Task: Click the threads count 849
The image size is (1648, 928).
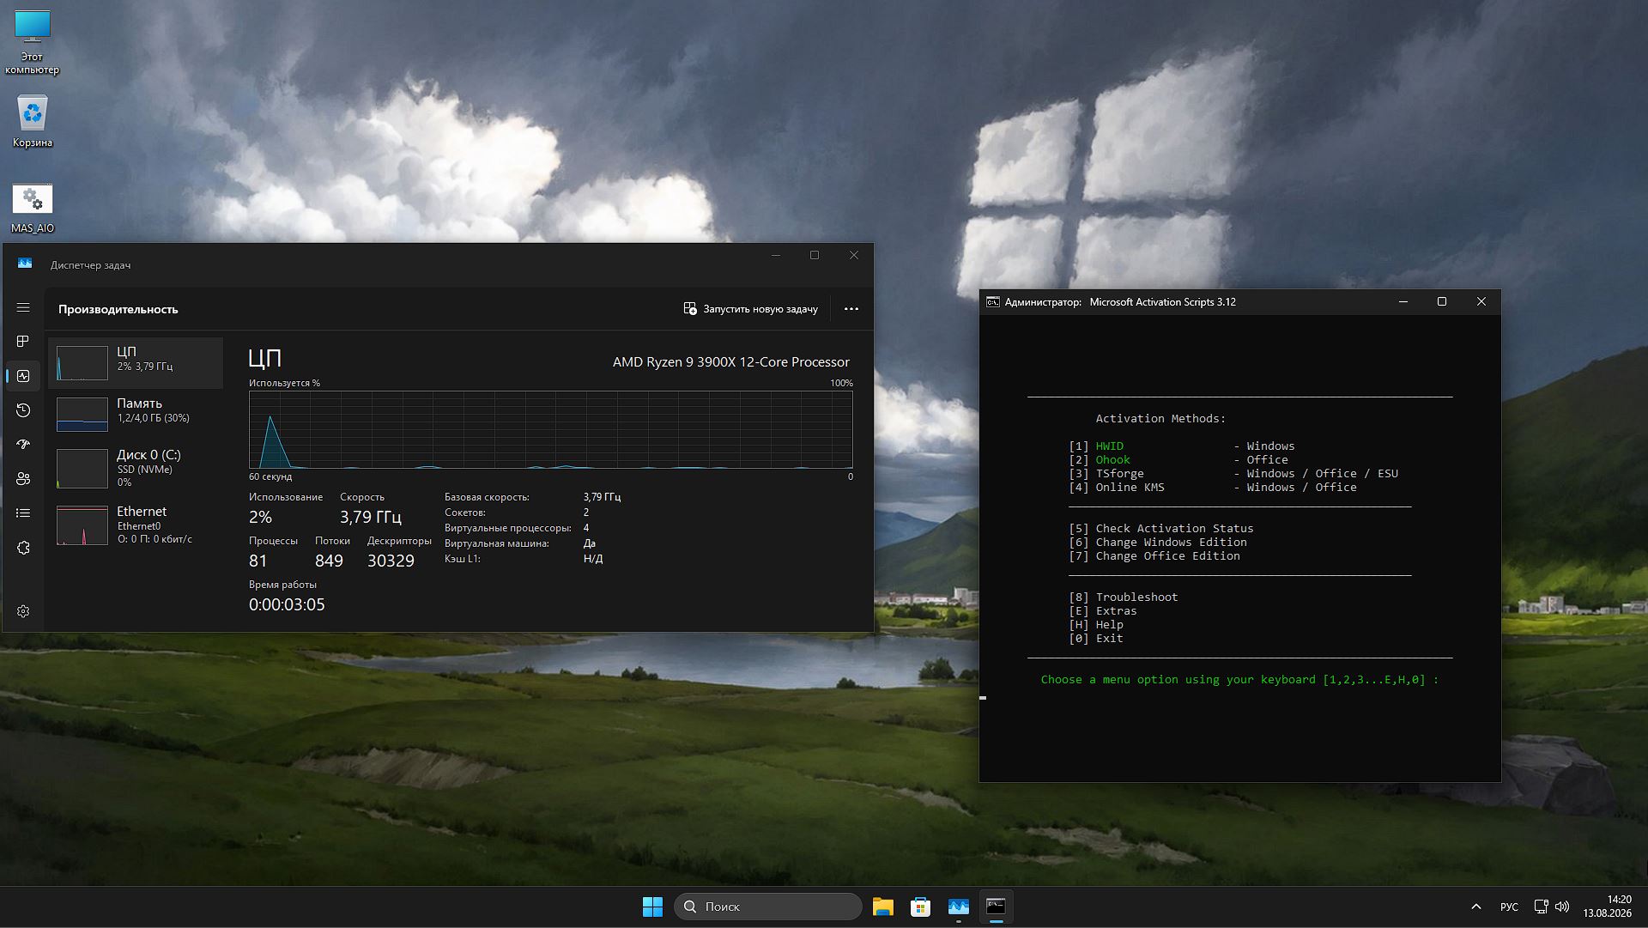Action: tap(329, 561)
